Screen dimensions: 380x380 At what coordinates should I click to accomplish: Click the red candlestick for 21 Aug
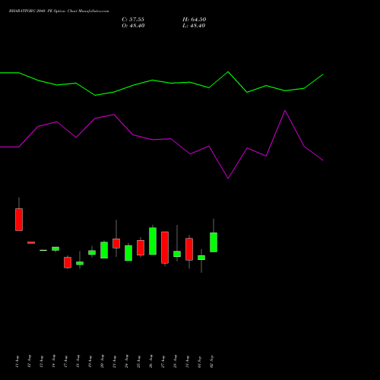(116, 243)
